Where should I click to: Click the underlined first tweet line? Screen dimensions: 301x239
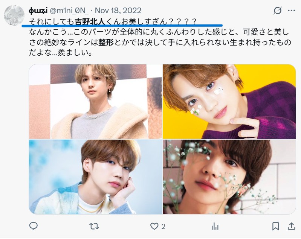click(113, 22)
